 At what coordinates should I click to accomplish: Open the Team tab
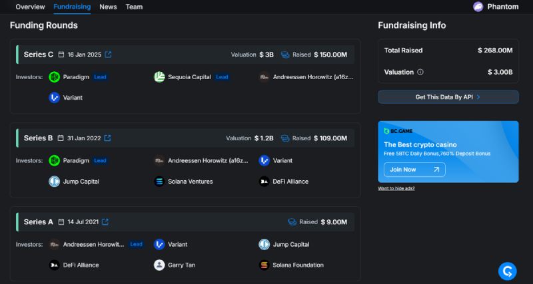click(x=134, y=7)
